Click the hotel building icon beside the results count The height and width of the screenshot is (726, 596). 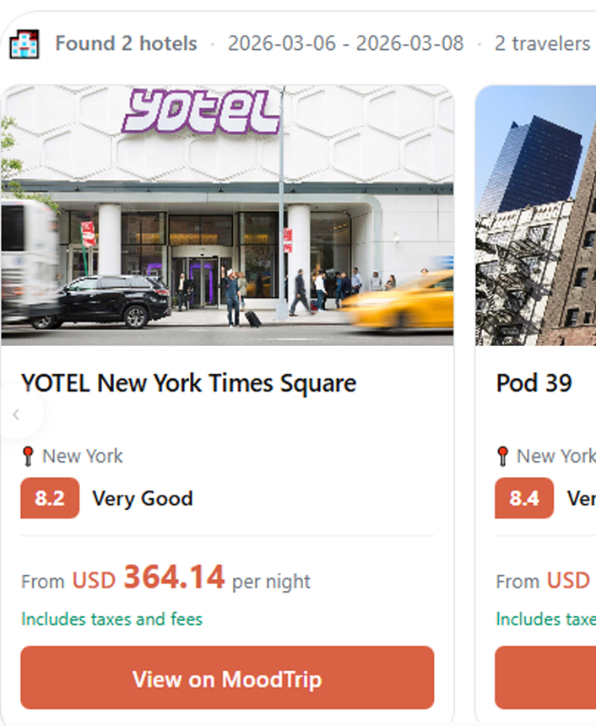point(24,43)
